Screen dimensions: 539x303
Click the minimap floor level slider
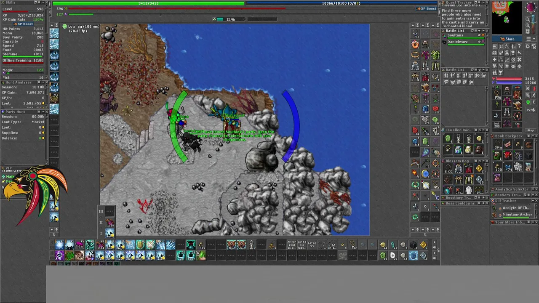tap(533, 24)
